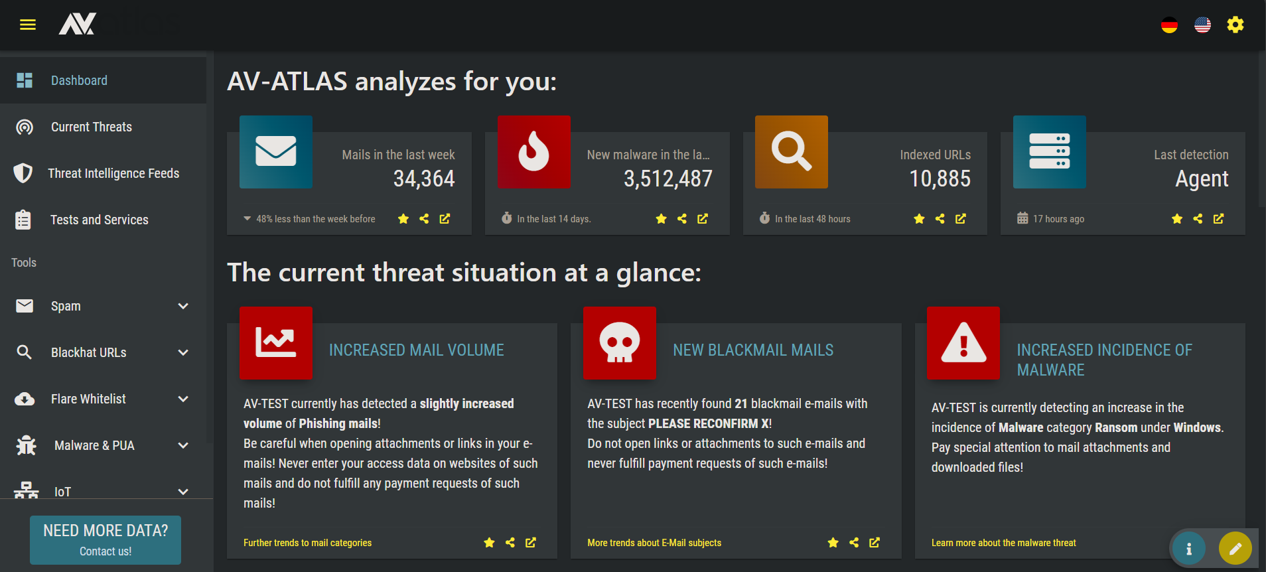Switch language to English US flag
1266x572 pixels.
[x=1202, y=25]
